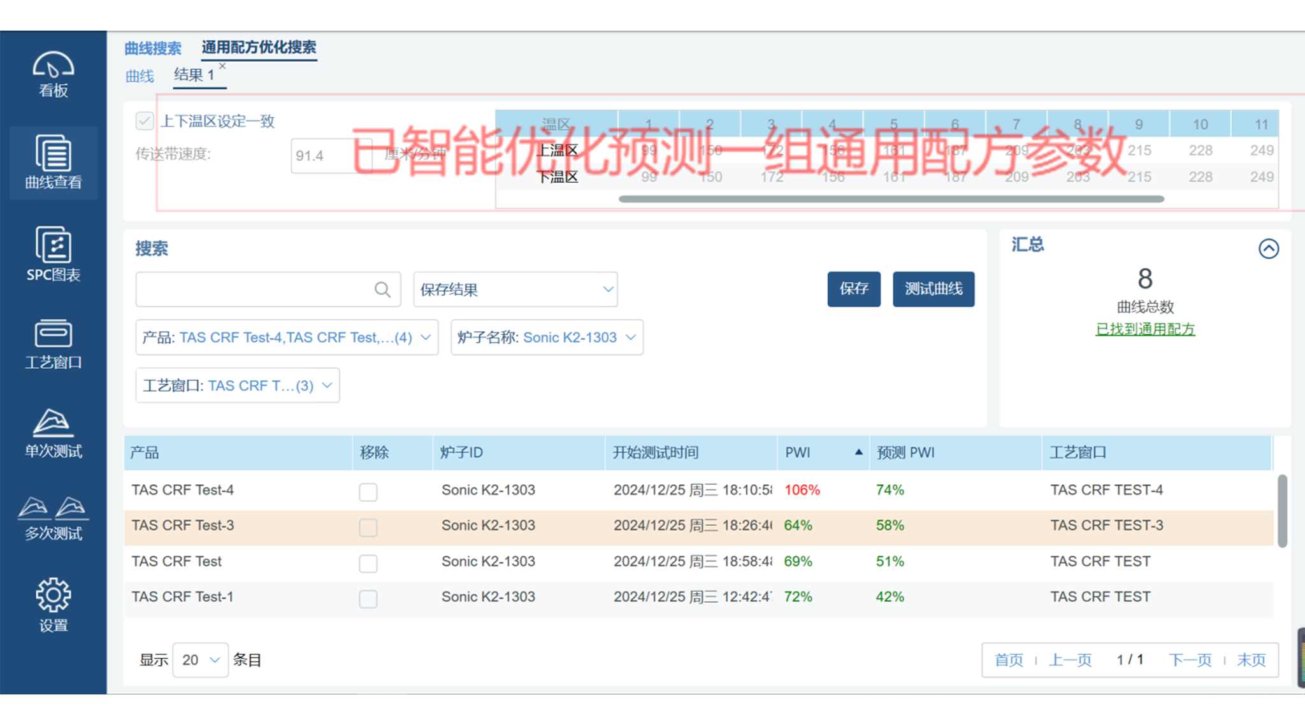
Task: Open the 曲线查看 sidebar icon
Action: pos(54,163)
